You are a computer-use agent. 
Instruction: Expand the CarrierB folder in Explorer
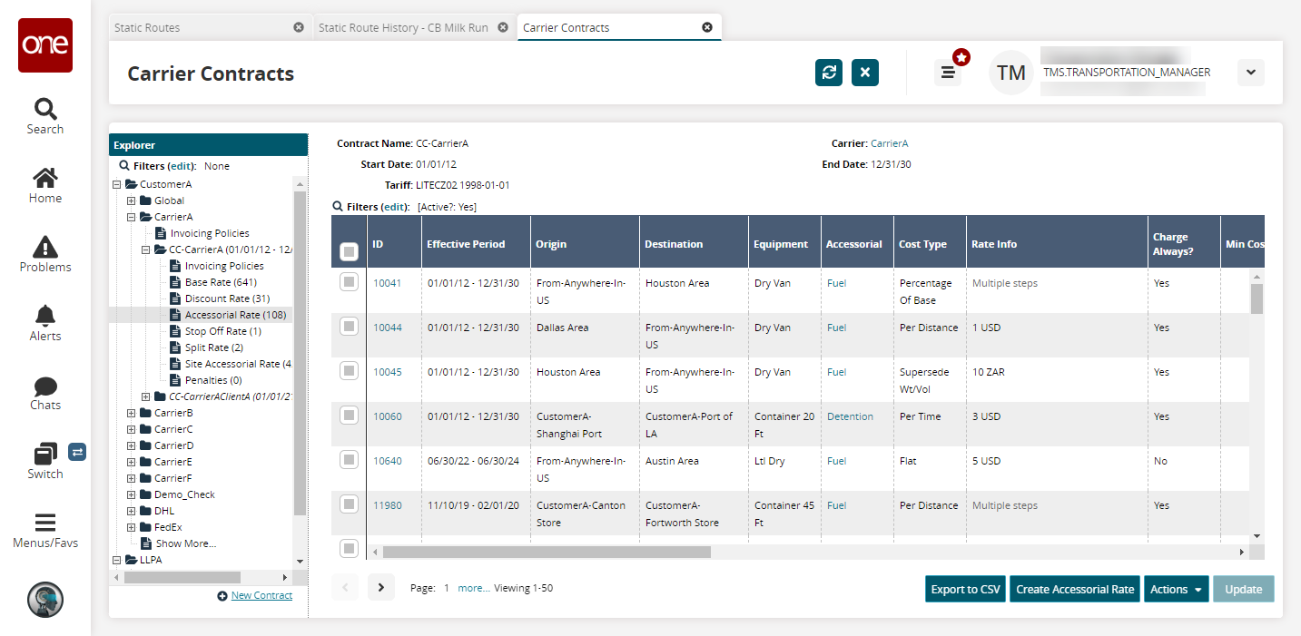(x=132, y=414)
